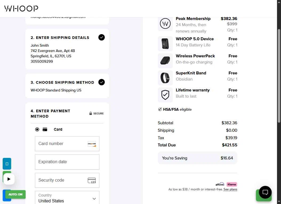Focus the Expiration date field
The height and width of the screenshot is (204, 281).
(x=67, y=162)
